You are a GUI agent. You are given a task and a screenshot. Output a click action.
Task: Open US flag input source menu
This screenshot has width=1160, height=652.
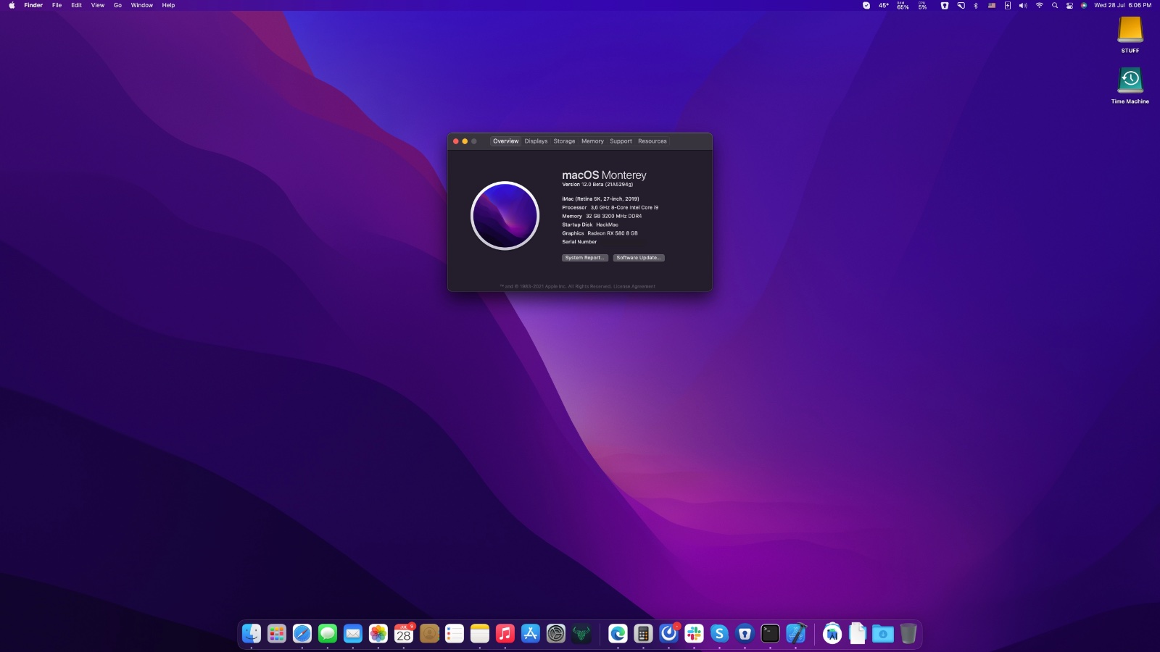(x=992, y=5)
